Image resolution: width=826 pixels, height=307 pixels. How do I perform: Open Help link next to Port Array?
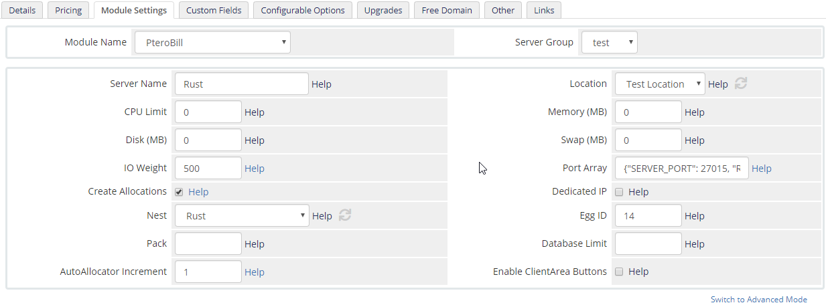[x=762, y=169]
